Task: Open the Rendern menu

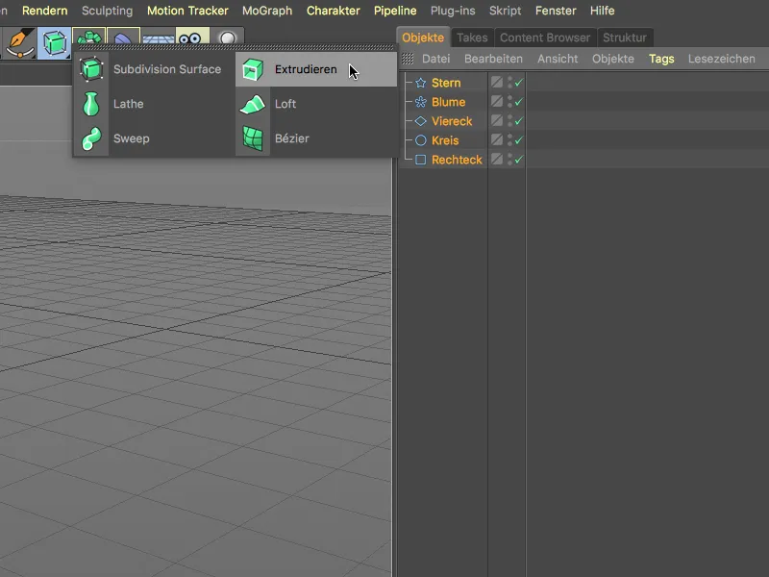Action: click(x=44, y=11)
